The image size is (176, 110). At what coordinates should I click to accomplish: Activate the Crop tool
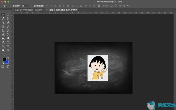[x=3, y=23]
